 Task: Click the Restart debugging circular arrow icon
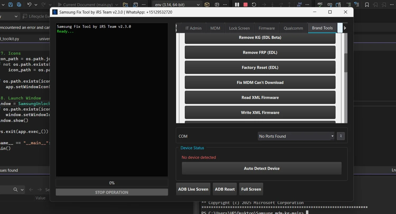click(254, 5)
